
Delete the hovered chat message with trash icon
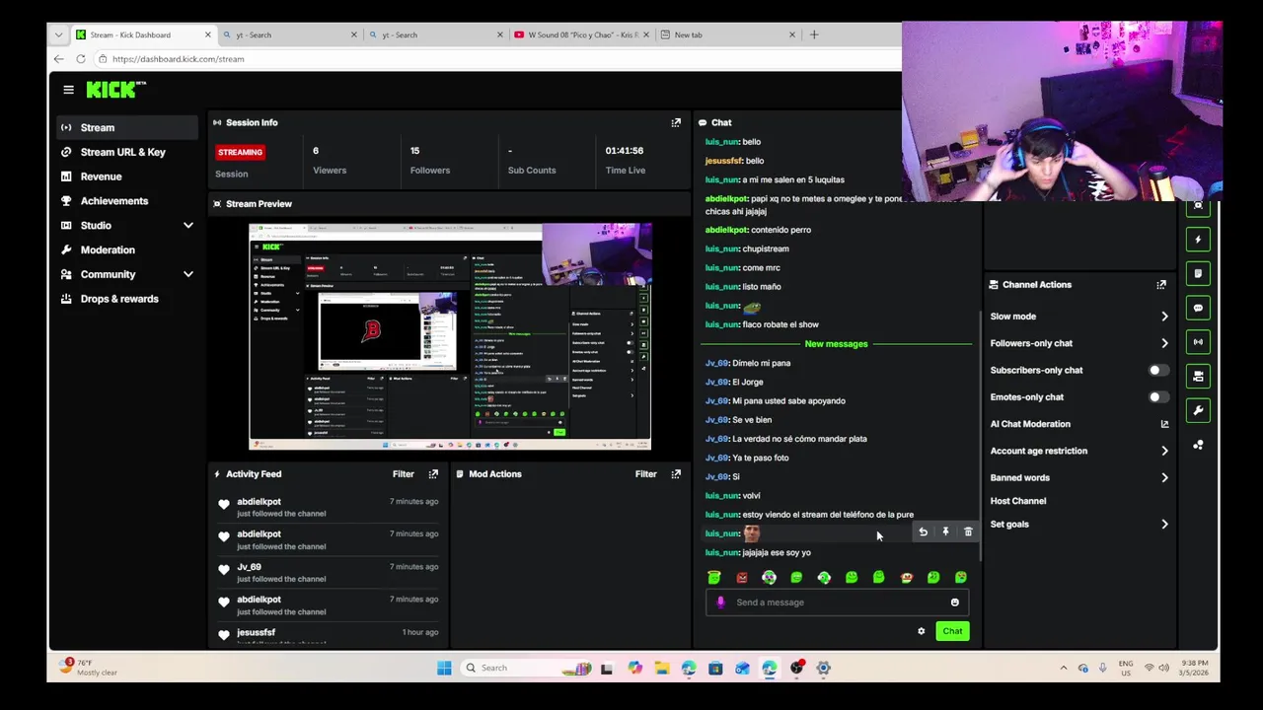click(x=968, y=532)
